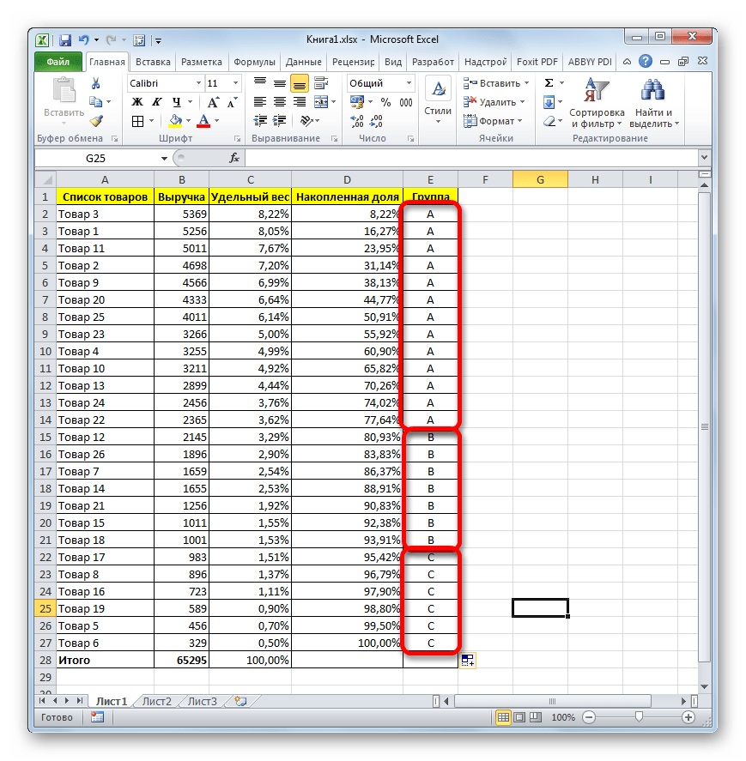Expand the Calibri font name dropdown
The width and height of the screenshot is (746, 761).
click(197, 83)
